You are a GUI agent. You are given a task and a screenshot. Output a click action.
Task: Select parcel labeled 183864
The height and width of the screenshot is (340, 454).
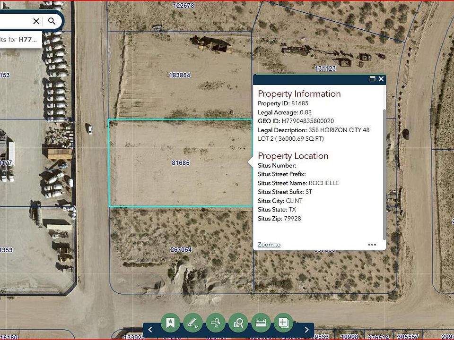tap(180, 75)
